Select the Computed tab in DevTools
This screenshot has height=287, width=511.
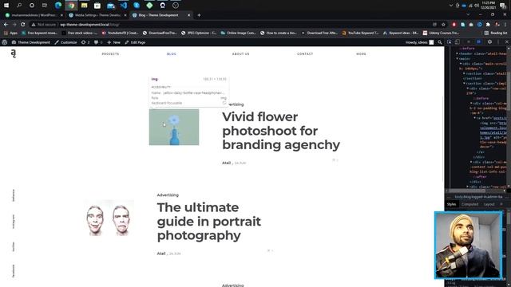pyautogui.click(x=470, y=204)
